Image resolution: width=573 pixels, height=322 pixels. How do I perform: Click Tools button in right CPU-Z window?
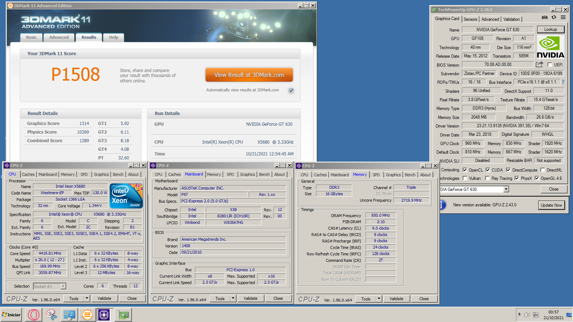(366, 299)
